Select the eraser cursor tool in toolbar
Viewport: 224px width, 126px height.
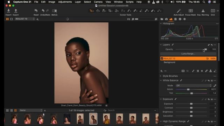(x=141, y=11)
